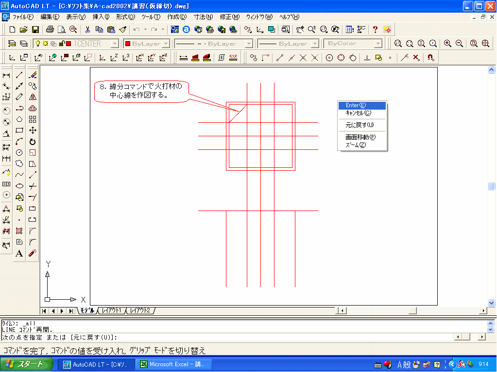The image size is (497, 372).
Task: Click the drawing area's vertical scroll up arrow
Action: point(491,70)
